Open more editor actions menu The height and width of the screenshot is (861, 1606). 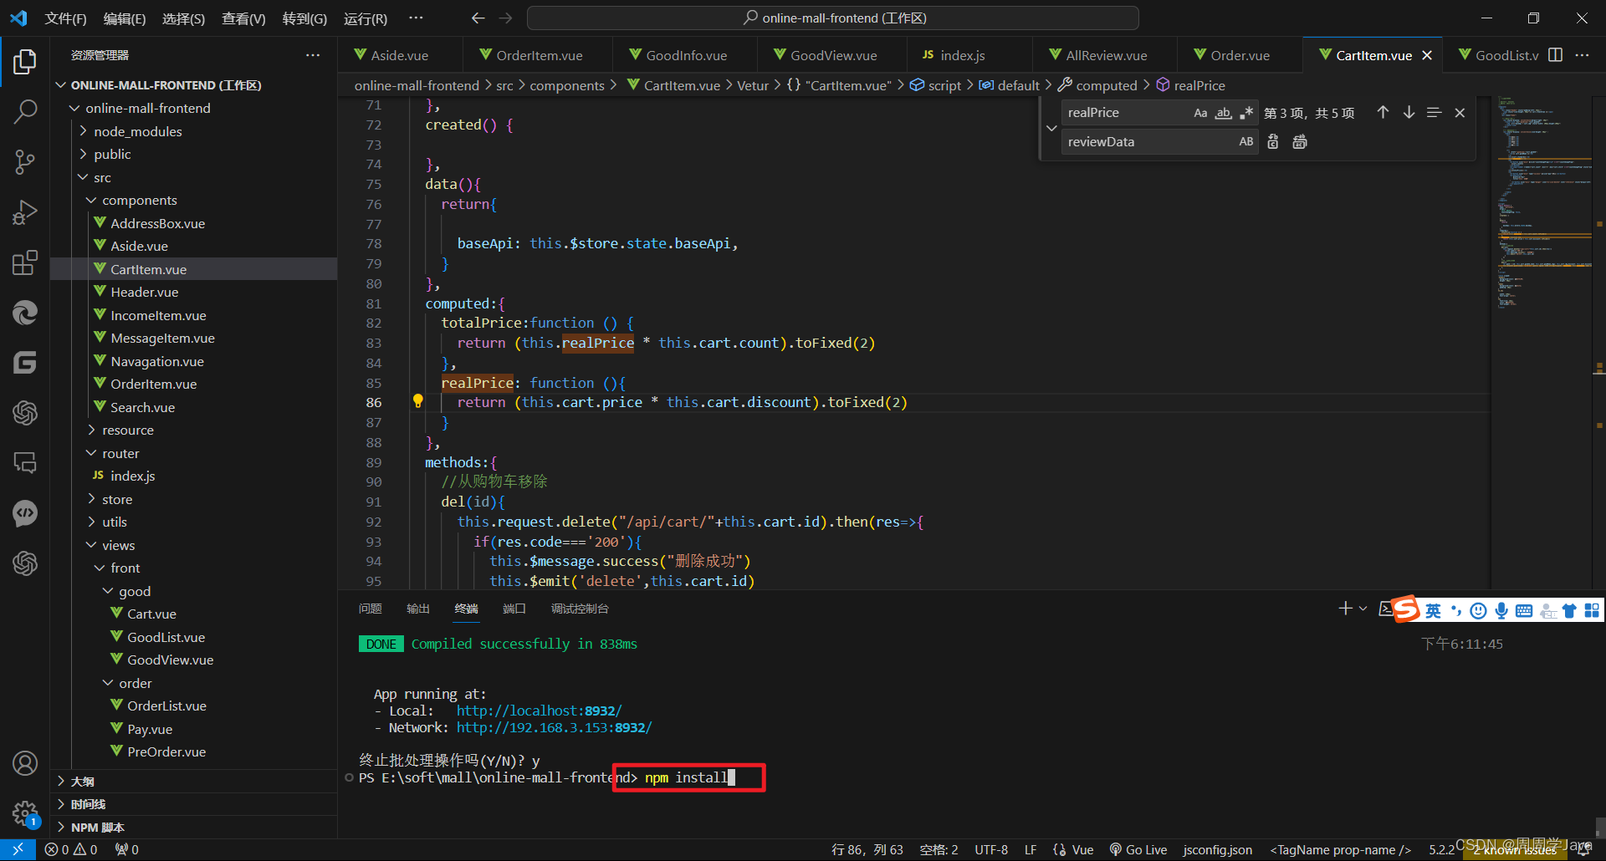point(1582,55)
